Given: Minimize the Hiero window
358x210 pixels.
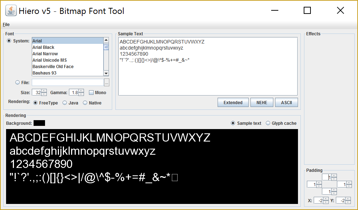Looking at the screenshot, I should (275, 10).
